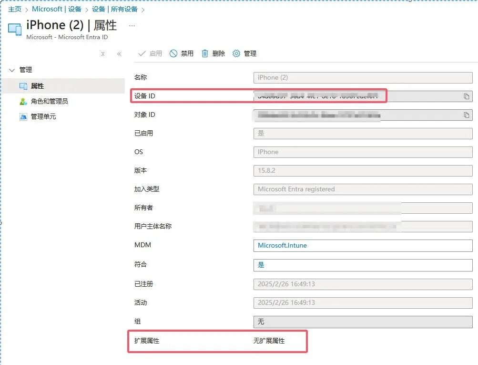Open 管理单元 menu item
Screen dimensions: 478x365
(43, 116)
